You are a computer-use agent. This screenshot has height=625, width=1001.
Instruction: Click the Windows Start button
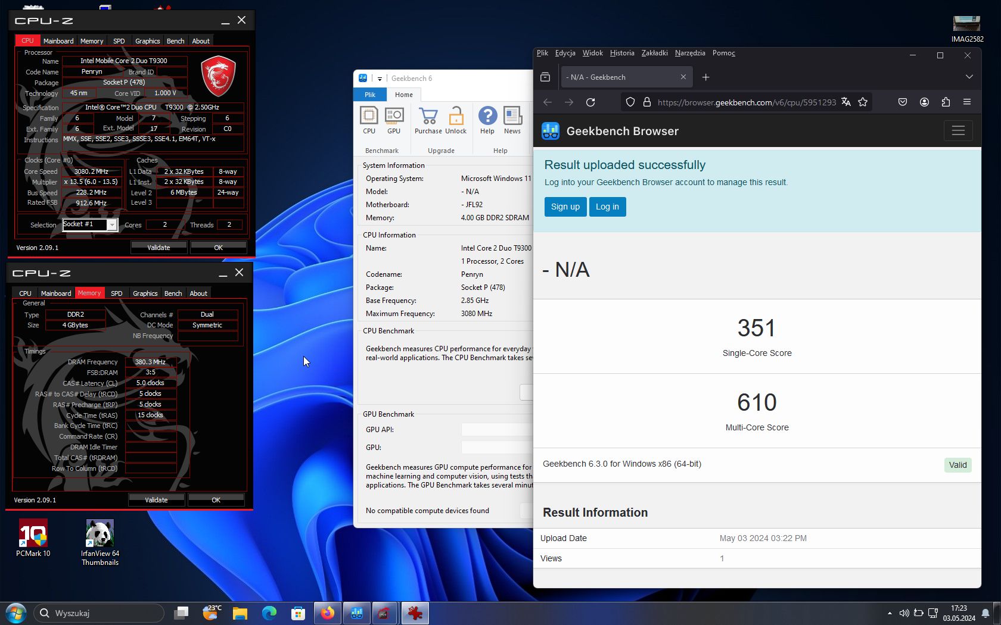[15, 613]
